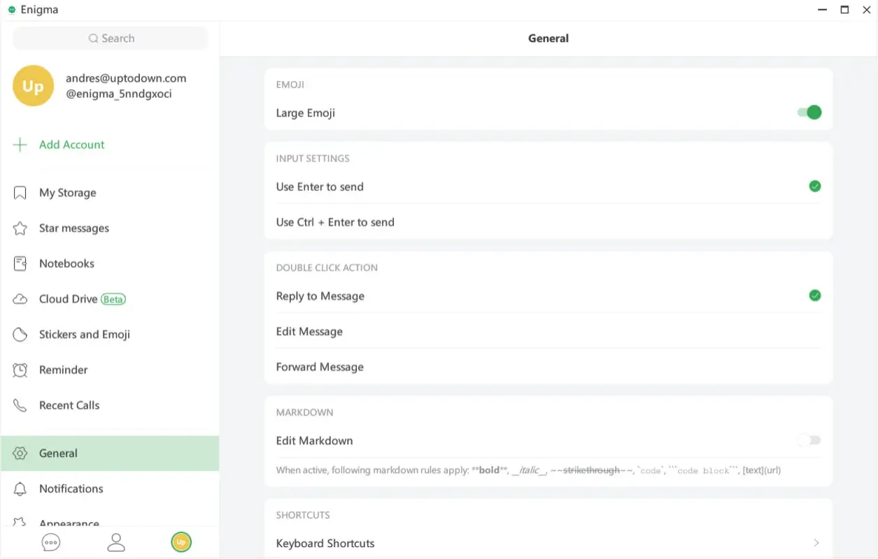Open the chats bubble icon at bottom
The width and height of the screenshot is (878, 559).
pyautogui.click(x=50, y=542)
